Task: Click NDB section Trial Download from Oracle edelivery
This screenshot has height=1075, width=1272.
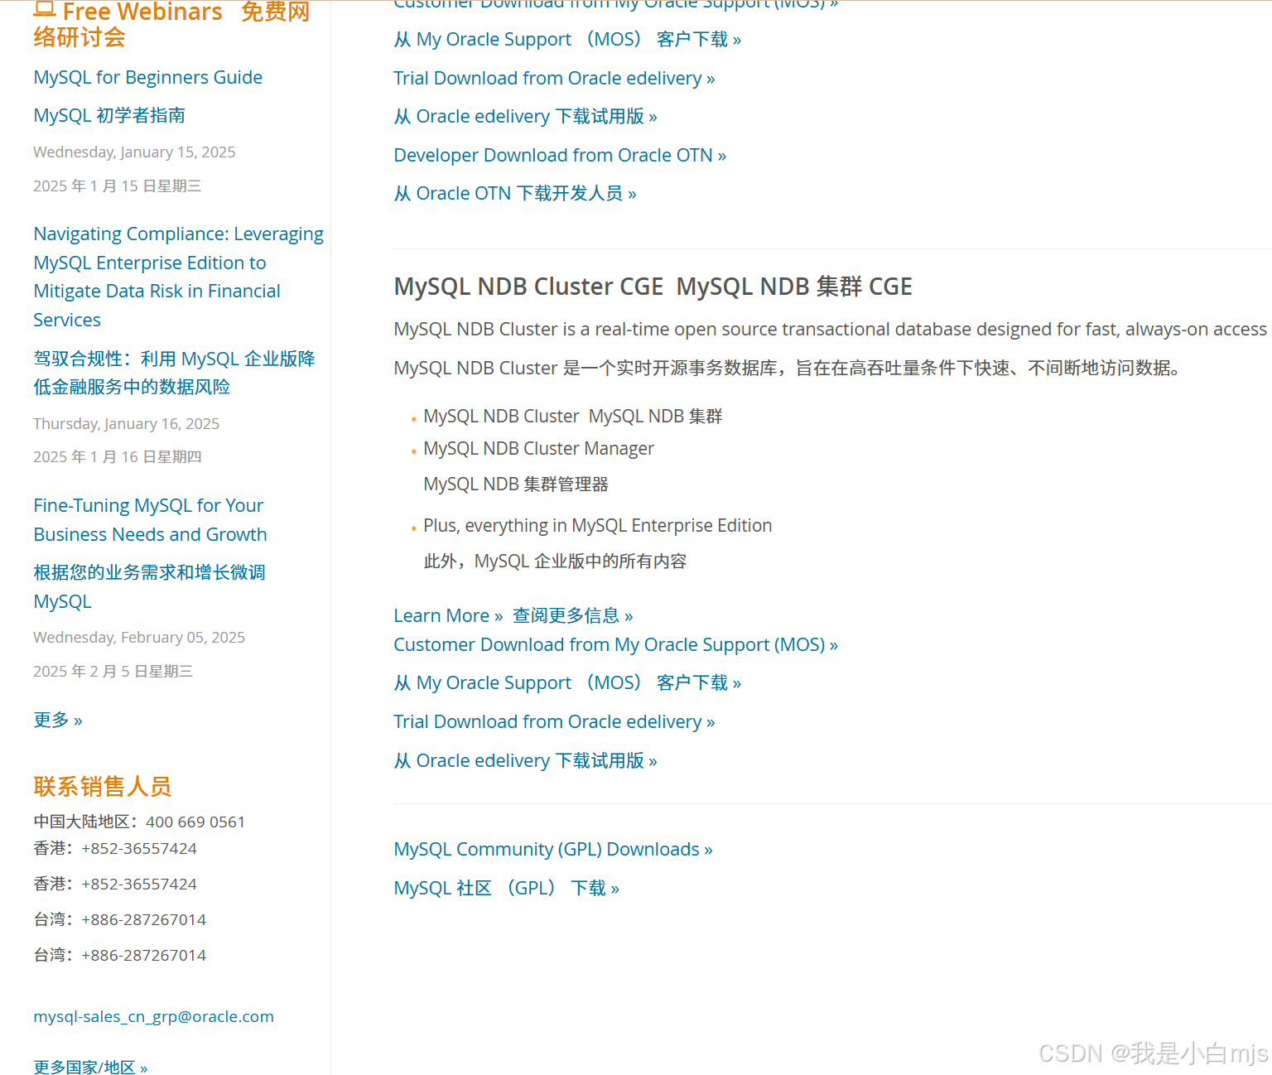Action: point(554,721)
